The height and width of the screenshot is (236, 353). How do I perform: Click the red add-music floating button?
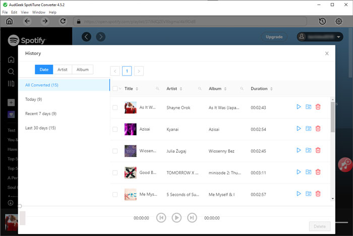(345, 164)
